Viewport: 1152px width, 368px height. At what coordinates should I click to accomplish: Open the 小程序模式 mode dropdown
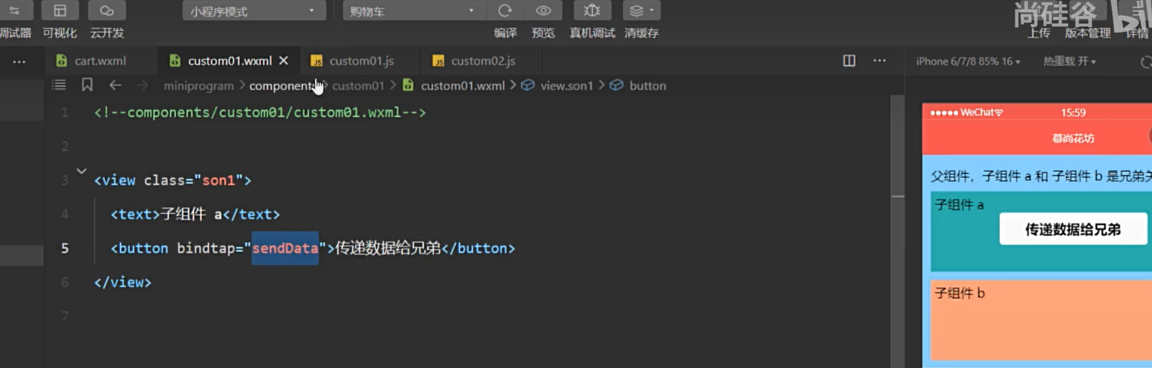[x=254, y=11]
